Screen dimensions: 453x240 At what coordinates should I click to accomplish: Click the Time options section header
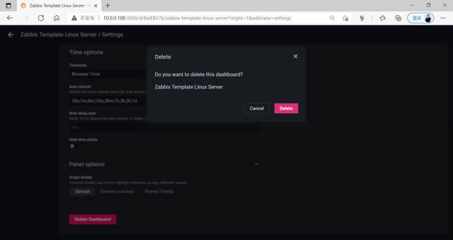coord(86,52)
